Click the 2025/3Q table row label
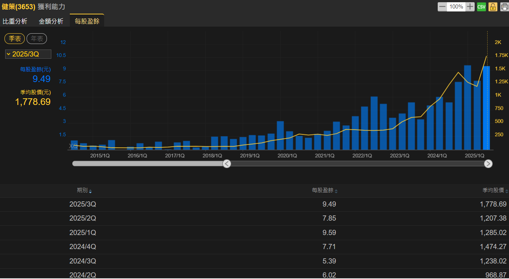The height and width of the screenshot is (279, 509). [83, 204]
